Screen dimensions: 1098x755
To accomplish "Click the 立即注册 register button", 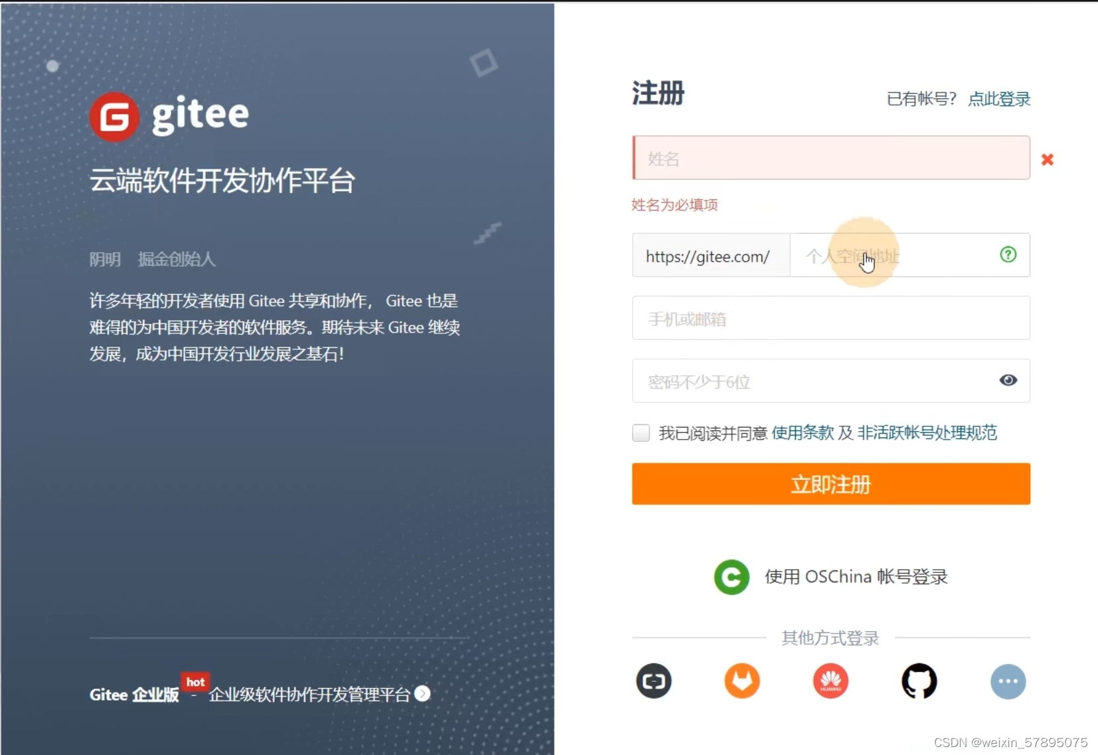I will (x=830, y=485).
